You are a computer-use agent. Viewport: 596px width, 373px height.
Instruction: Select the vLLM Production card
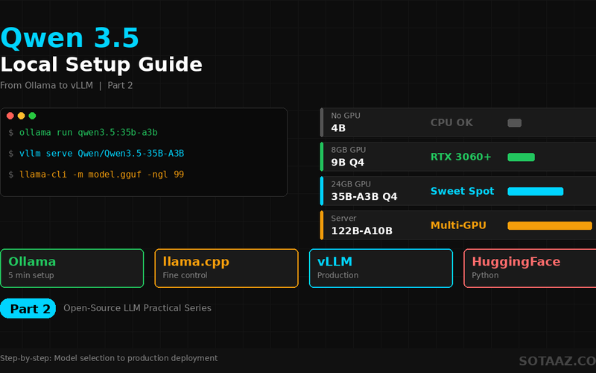coord(381,269)
